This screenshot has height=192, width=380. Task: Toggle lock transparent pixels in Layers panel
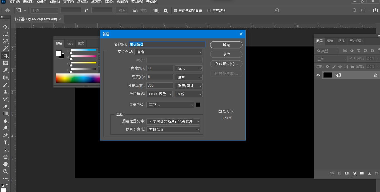(328, 67)
